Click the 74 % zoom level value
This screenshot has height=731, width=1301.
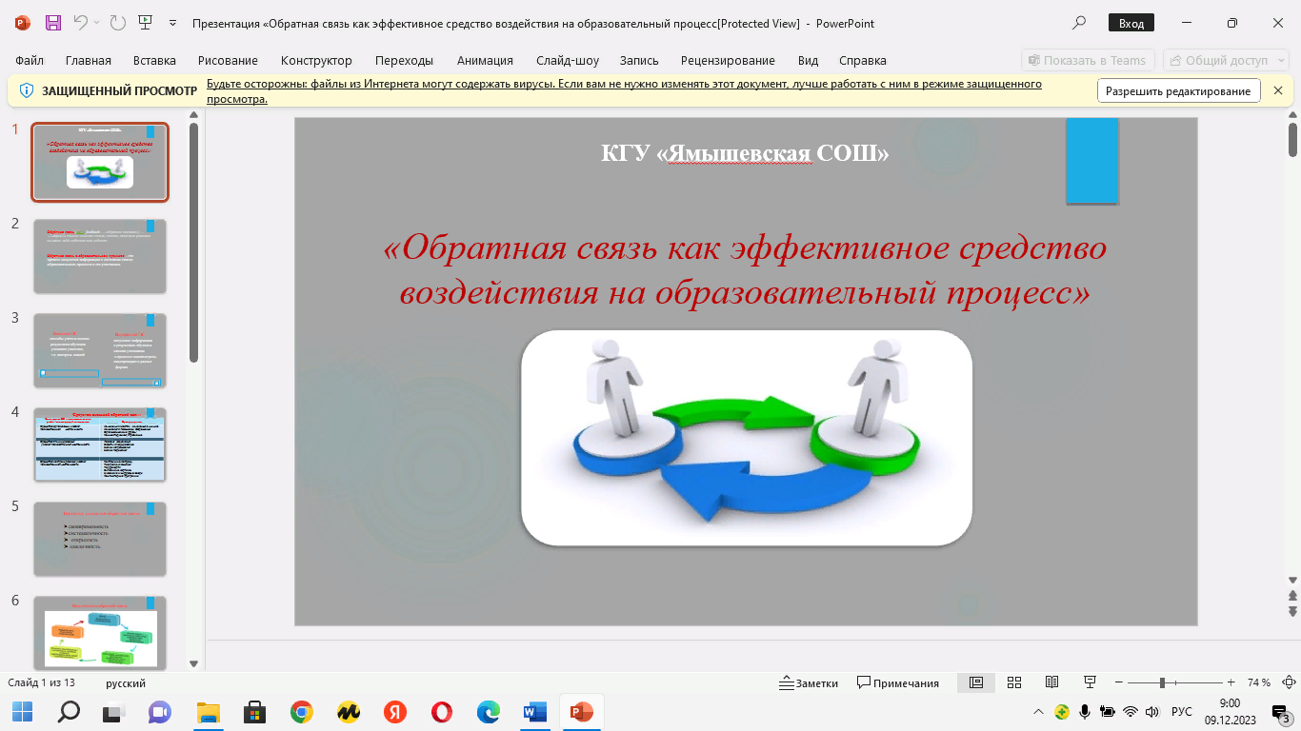tap(1258, 682)
